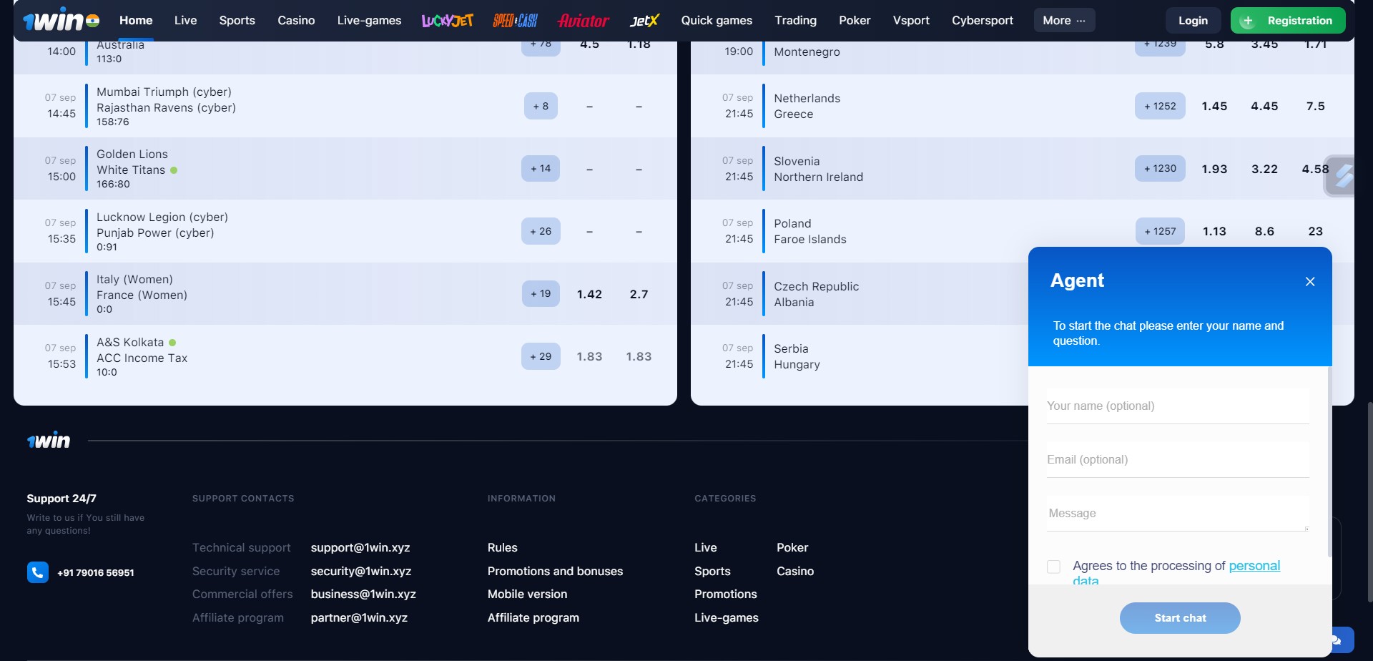The width and height of the screenshot is (1373, 661).
Task: Back the 1.45 odds for Netherlands vs Greece
Action: pyautogui.click(x=1214, y=106)
